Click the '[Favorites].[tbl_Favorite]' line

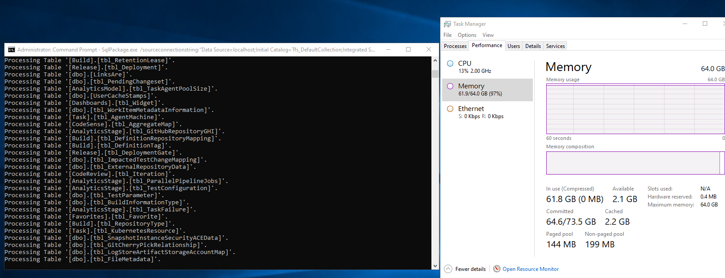86,217
